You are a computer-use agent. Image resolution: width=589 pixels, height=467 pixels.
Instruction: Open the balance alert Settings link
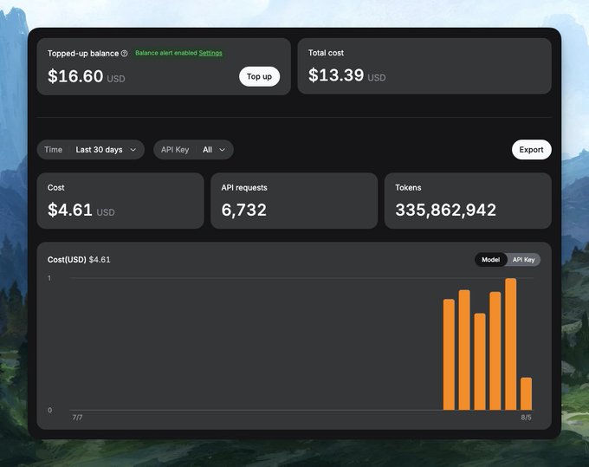pyautogui.click(x=210, y=53)
